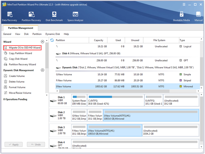Open the Disk menu

26,34
